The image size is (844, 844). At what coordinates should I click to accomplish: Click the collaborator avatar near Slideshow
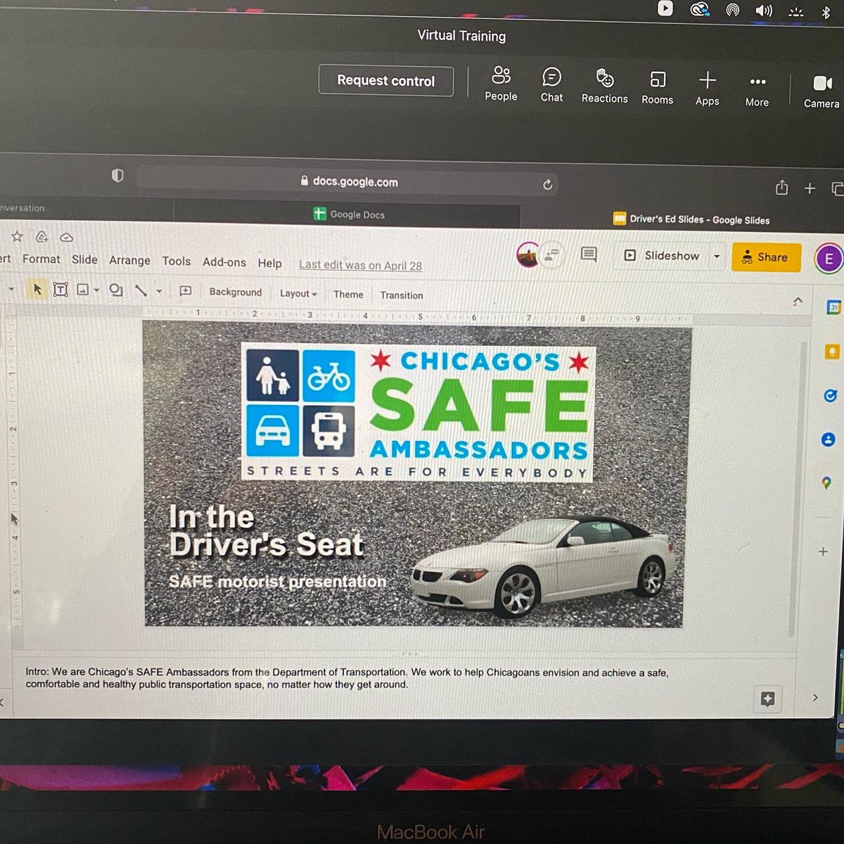coord(528,255)
